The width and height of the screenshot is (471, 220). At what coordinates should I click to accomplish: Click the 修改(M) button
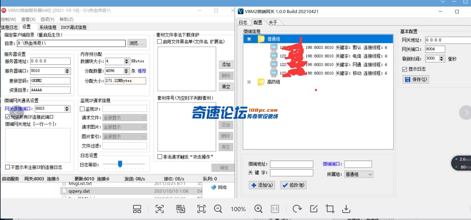[x=293, y=185]
